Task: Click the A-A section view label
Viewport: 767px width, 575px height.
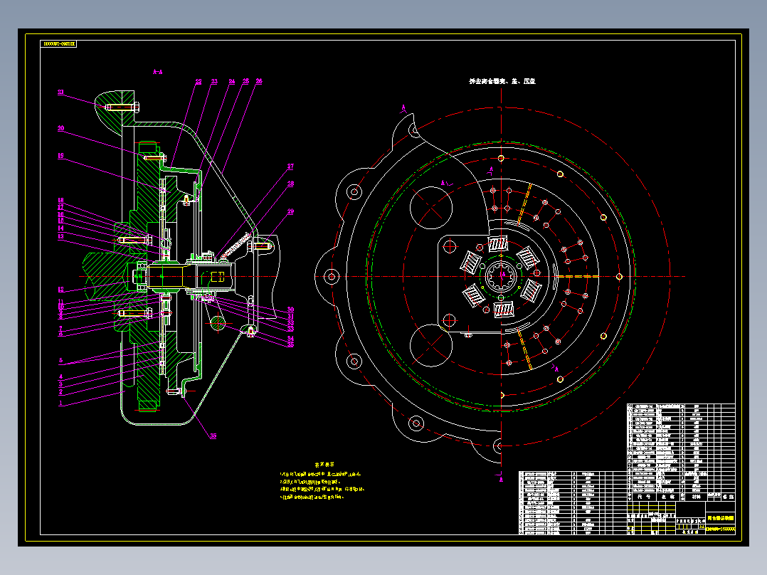Action: point(157,72)
